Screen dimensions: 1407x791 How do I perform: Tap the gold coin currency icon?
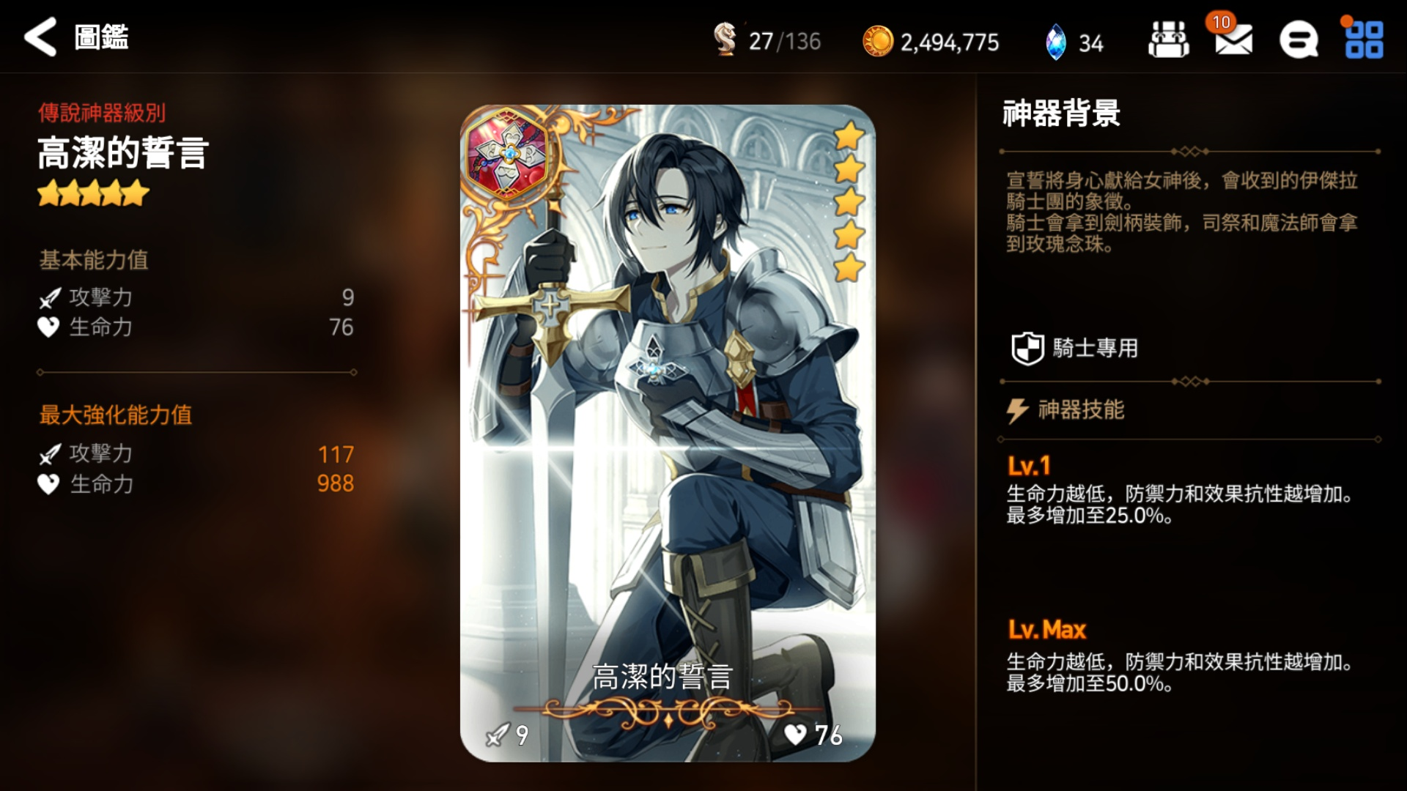[x=877, y=41]
